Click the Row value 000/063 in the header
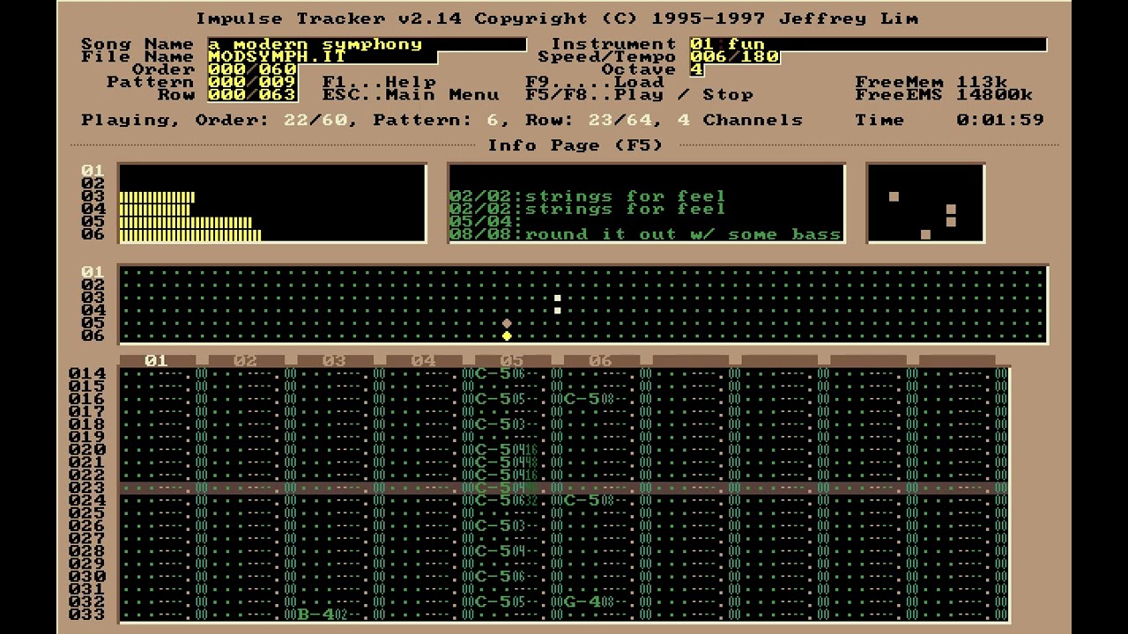This screenshot has width=1128, height=634. tap(252, 94)
